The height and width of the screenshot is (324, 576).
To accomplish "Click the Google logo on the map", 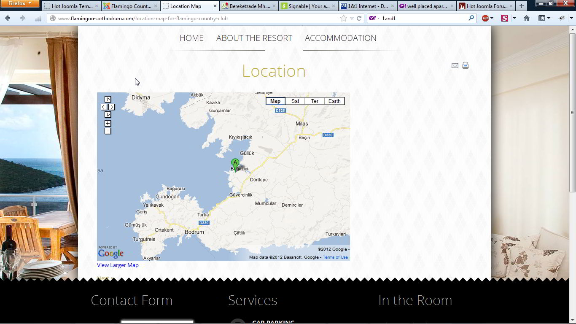I will click(110, 253).
